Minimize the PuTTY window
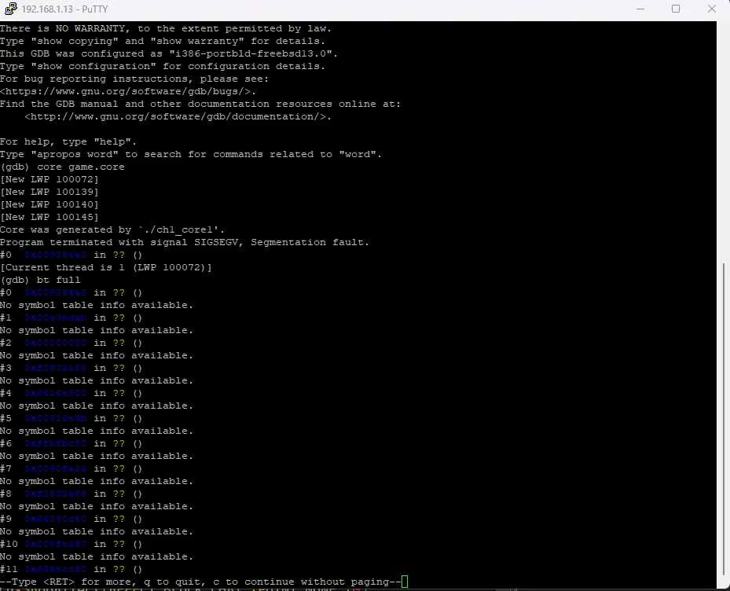Viewport: 730px width, 591px height. click(639, 9)
